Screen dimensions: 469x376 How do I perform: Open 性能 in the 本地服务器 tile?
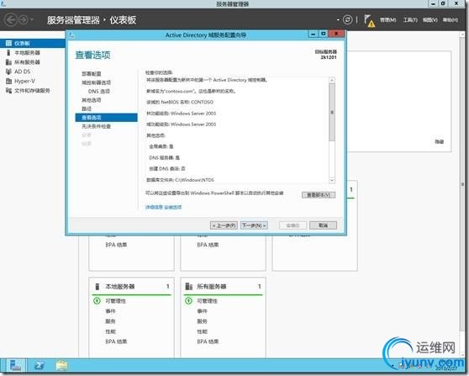[x=110, y=331]
